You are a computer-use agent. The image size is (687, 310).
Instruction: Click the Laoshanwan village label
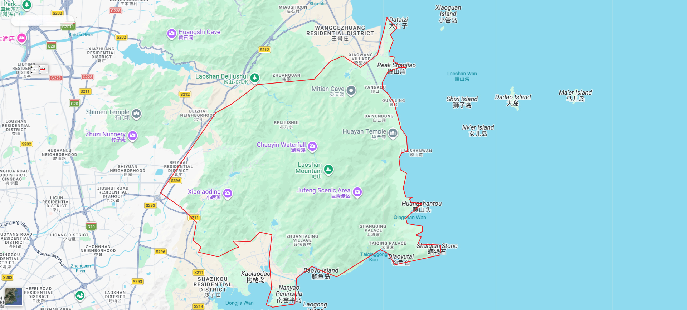pos(416,153)
